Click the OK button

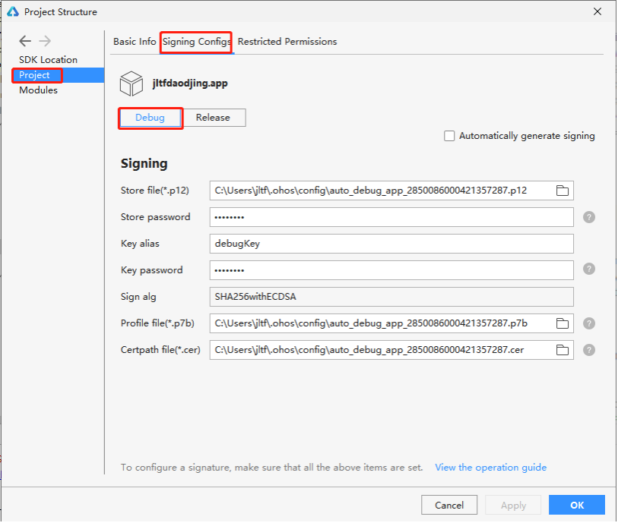[577, 506]
